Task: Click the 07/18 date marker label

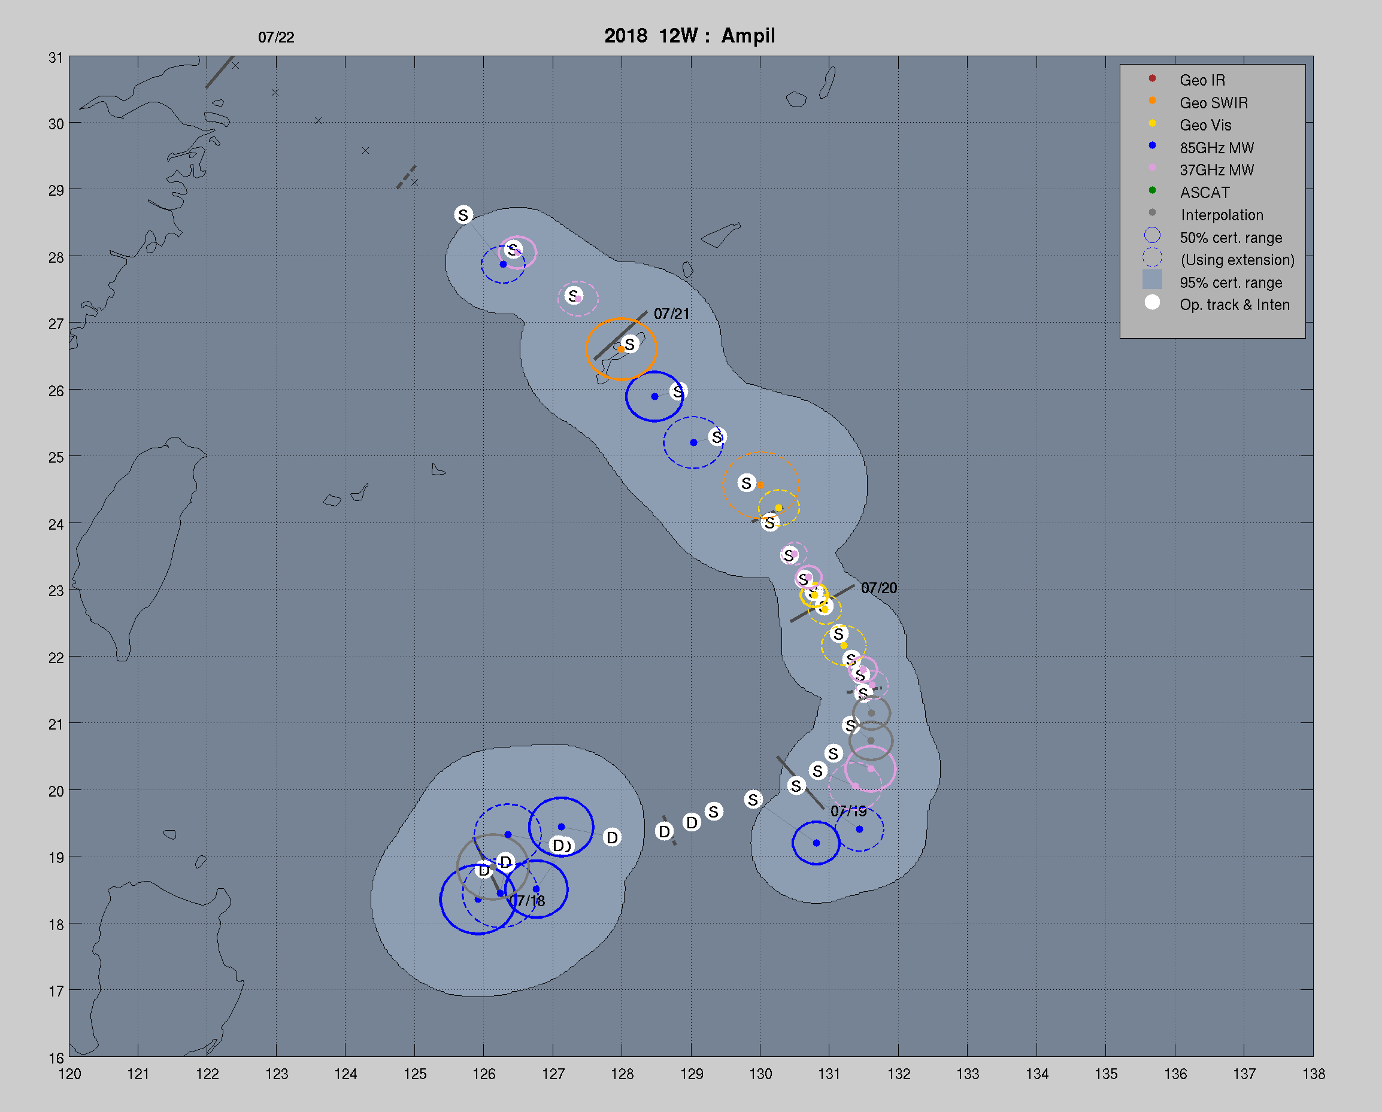Action: pyautogui.click(x=528, y=901)
